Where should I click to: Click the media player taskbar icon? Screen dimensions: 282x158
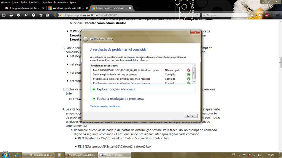click(x=60, y=155)
